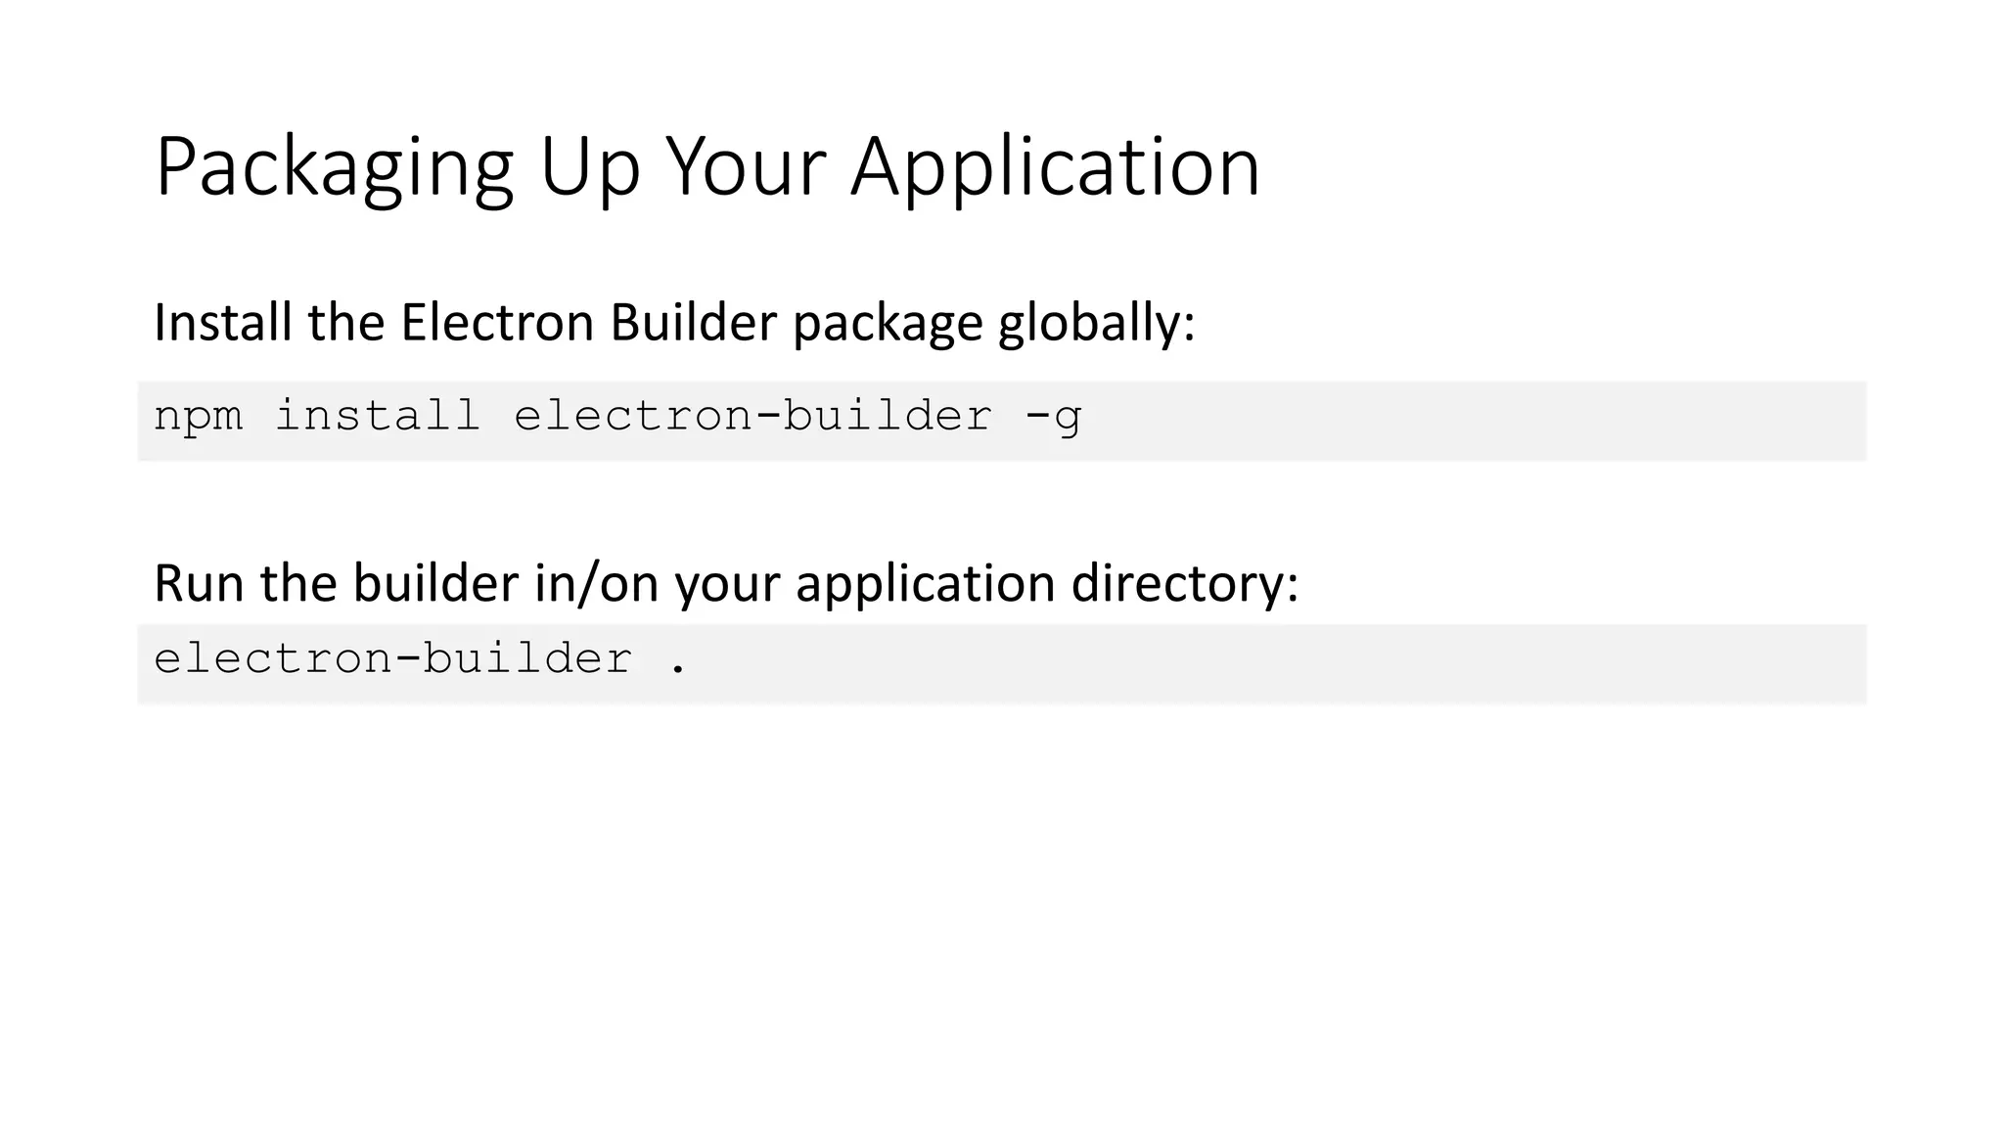
Task: Click 'install' in the npm command
Action: coord(378,417)
